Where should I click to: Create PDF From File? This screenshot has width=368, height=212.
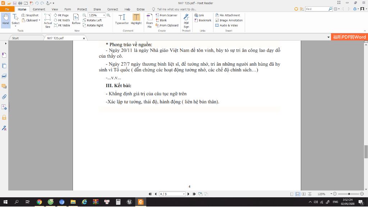coord(149,20)
